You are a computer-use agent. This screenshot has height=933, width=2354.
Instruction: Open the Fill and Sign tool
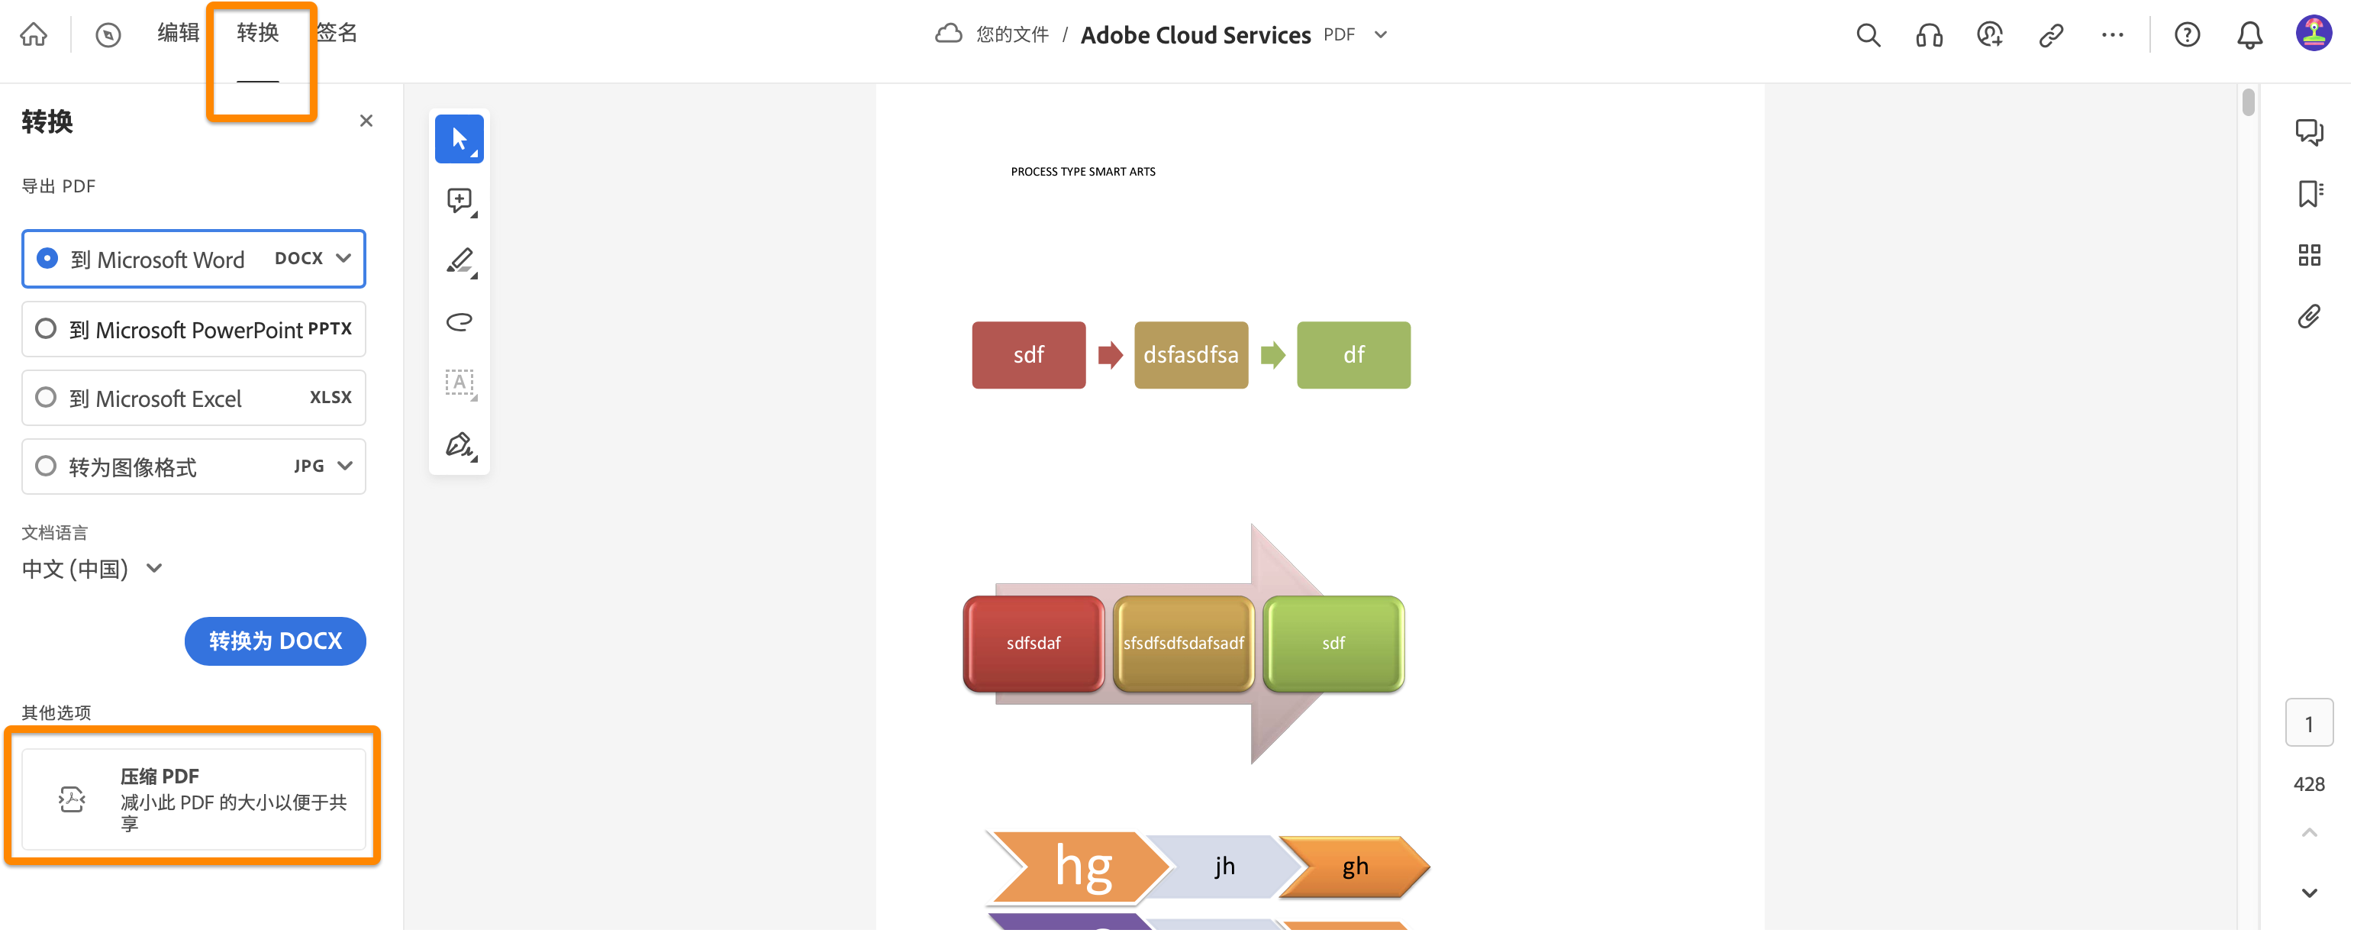[459, 445]
